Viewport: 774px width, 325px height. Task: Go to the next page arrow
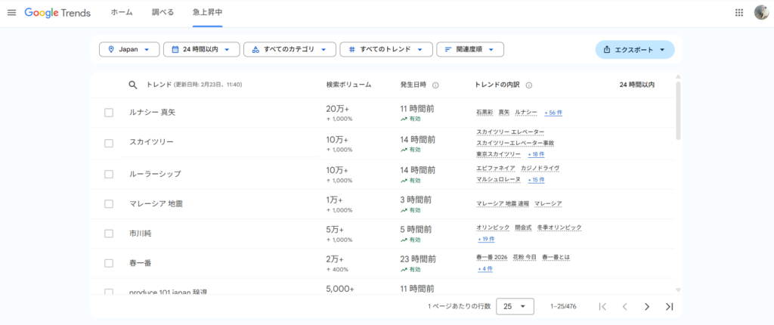coord(646,306)
